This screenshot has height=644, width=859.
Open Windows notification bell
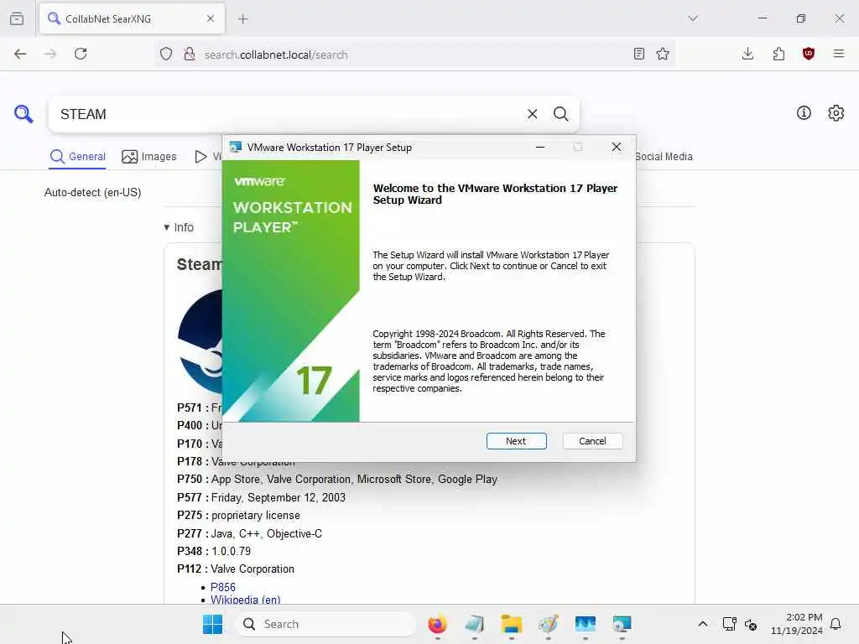(x=836, y=624)
